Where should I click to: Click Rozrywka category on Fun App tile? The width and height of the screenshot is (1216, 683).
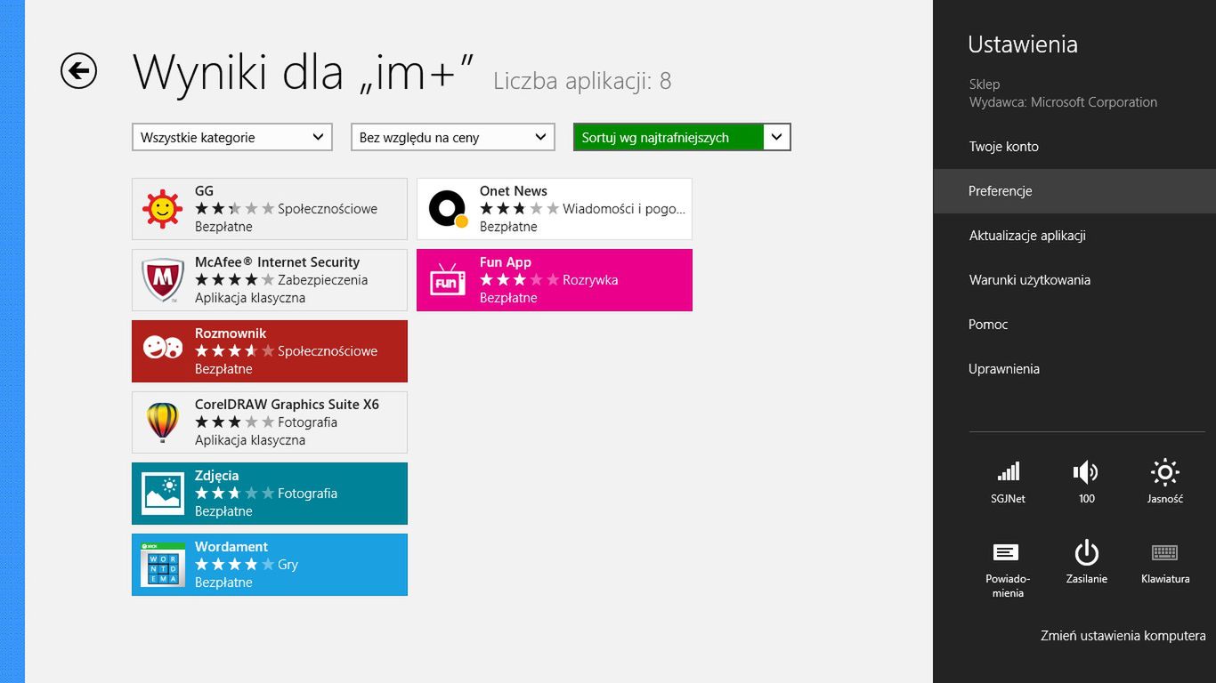[x=590, y=280]
